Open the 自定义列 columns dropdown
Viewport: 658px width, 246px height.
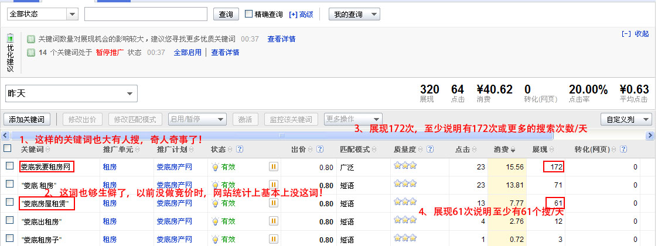[x=629, y=119]
